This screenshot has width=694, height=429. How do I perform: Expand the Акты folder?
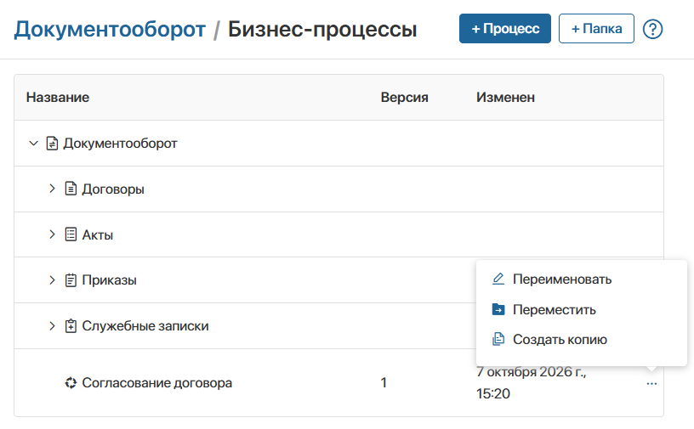coord(52,234)
